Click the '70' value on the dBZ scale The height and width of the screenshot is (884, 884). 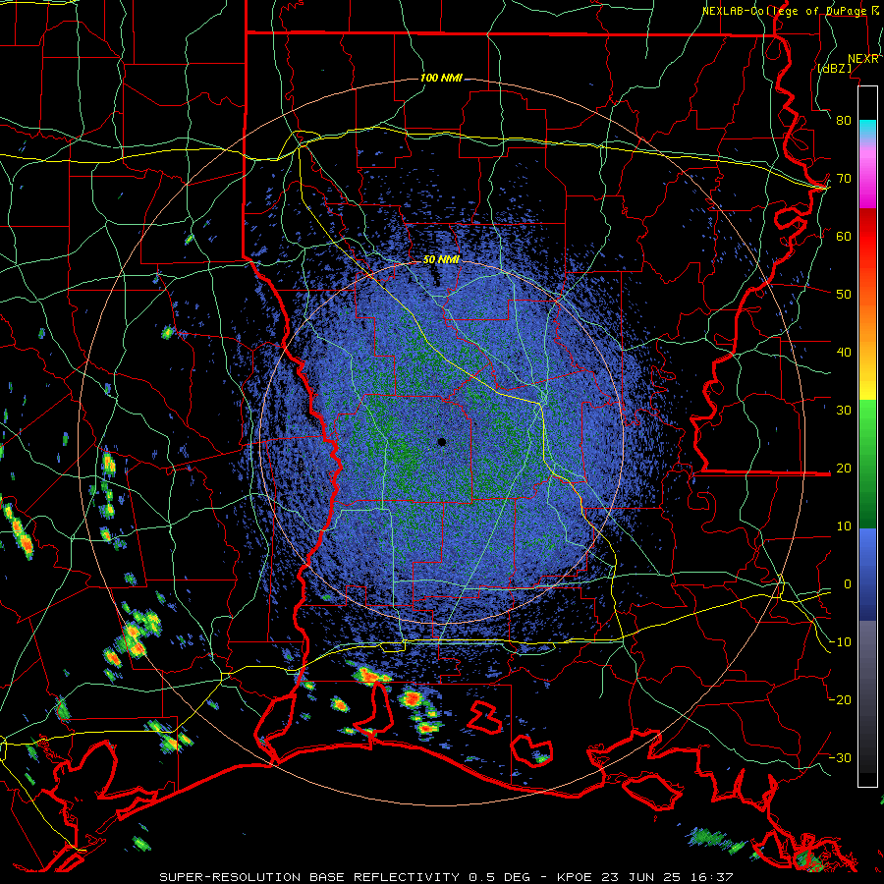click(844, 179)
